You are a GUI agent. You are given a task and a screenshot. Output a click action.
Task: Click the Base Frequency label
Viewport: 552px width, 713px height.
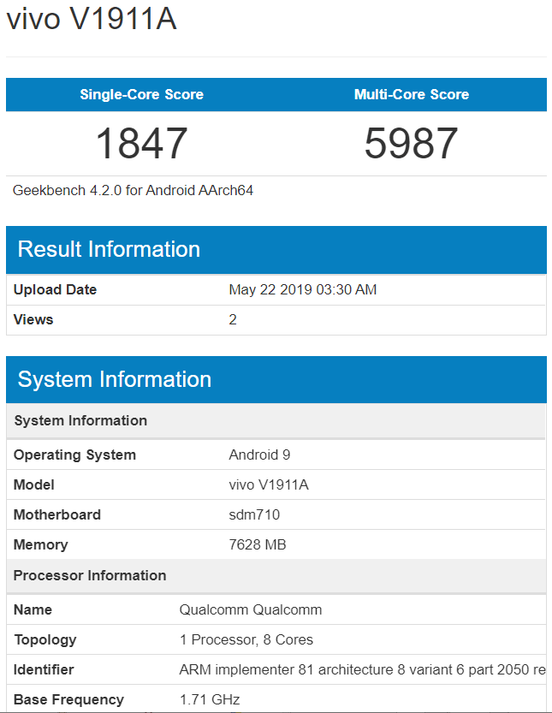(x=68, y=699)
